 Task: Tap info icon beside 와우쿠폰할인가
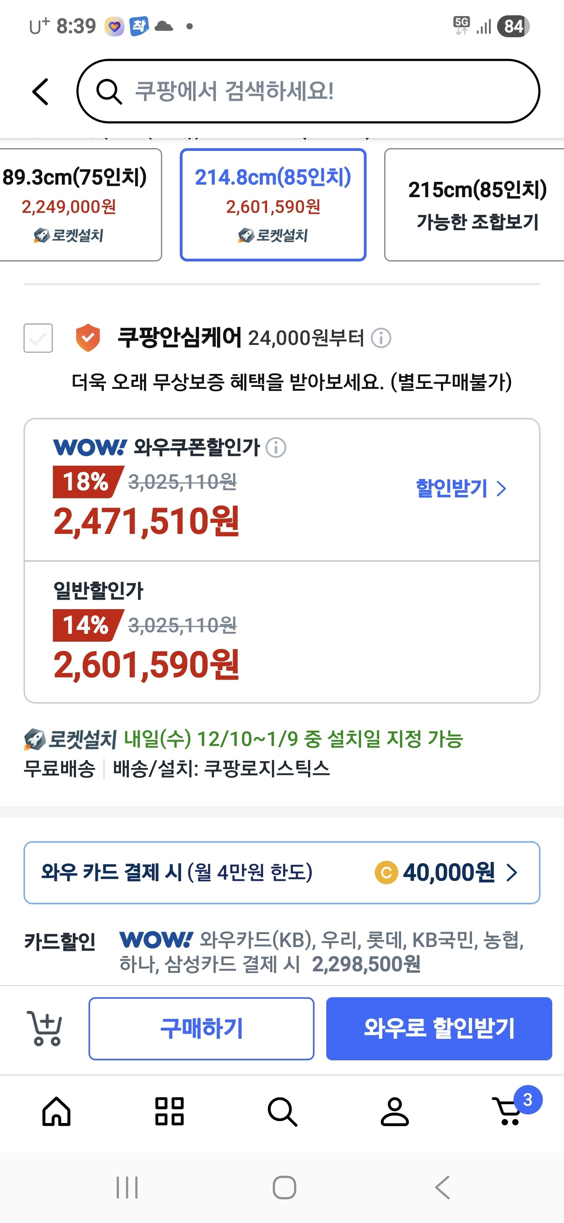point(276,447)
